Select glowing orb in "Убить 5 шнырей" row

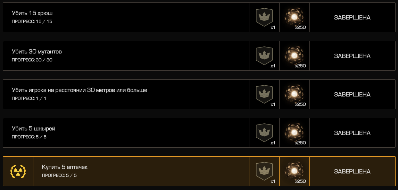(x=294, y=133)
